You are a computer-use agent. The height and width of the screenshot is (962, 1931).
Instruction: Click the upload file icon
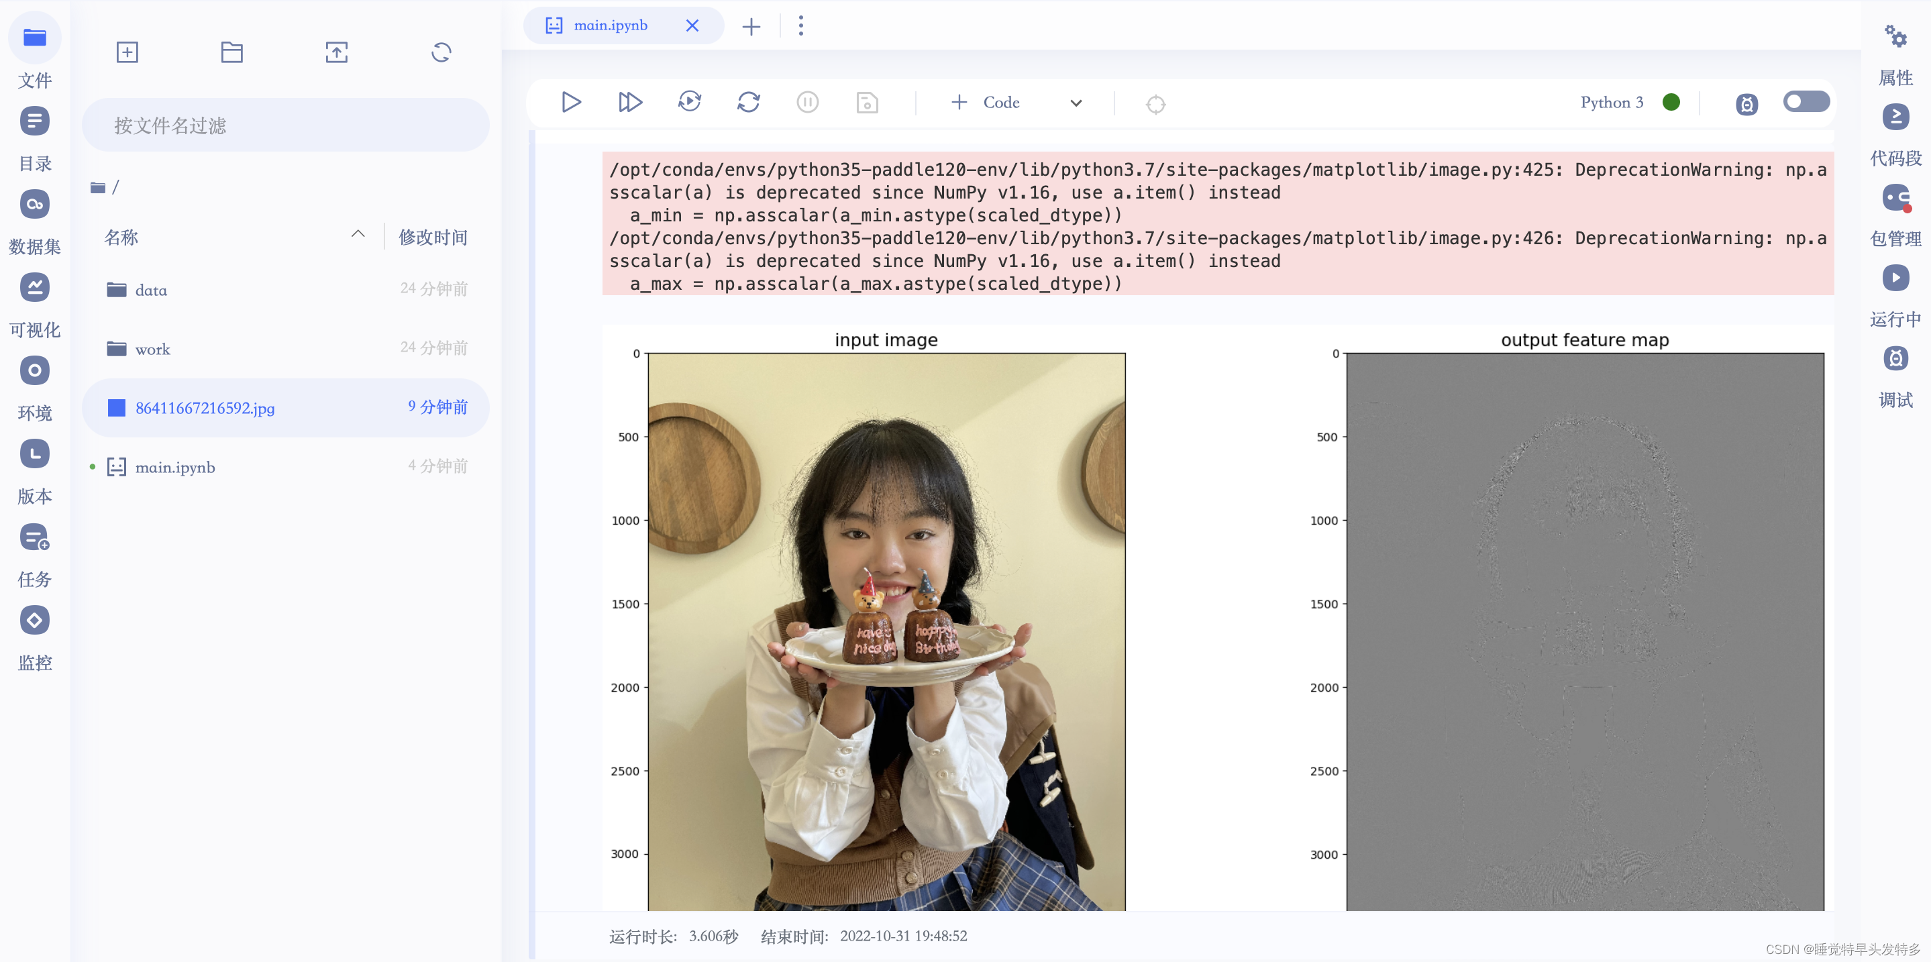pyautogui.click(x=337, y=52)
